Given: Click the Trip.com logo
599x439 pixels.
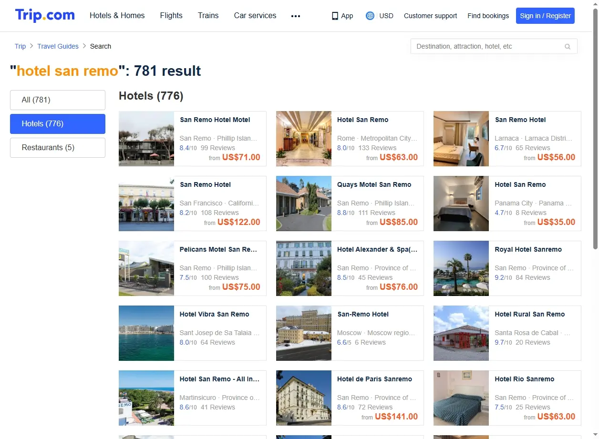Looking at the screenshot, I should (45, 15).
